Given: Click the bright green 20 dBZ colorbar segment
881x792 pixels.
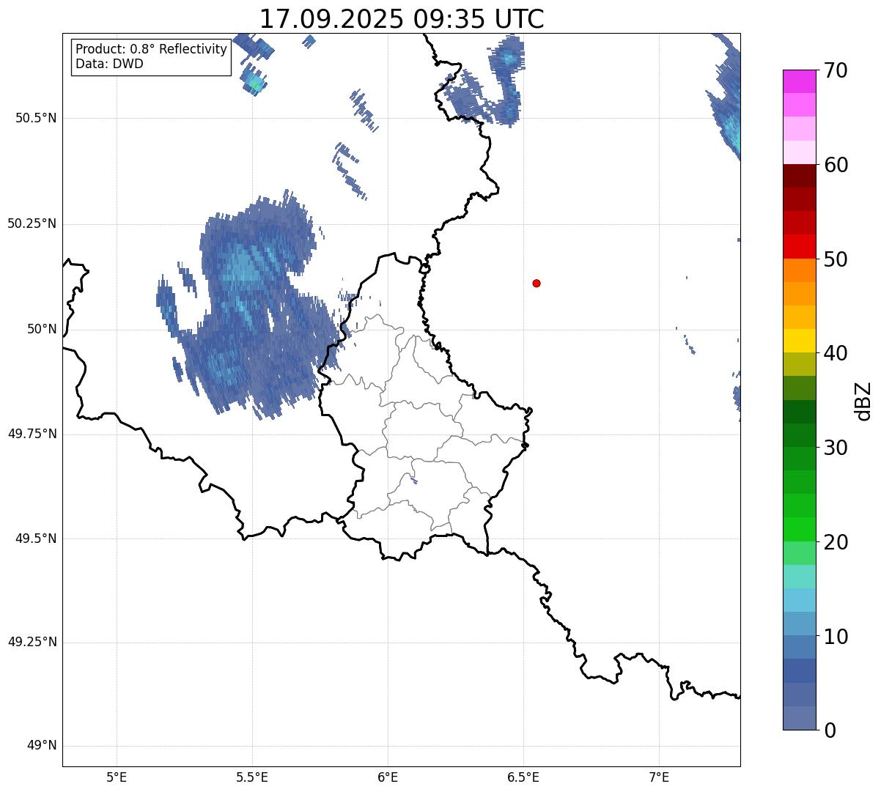Looking at the screenshot, I should (800, 530).
